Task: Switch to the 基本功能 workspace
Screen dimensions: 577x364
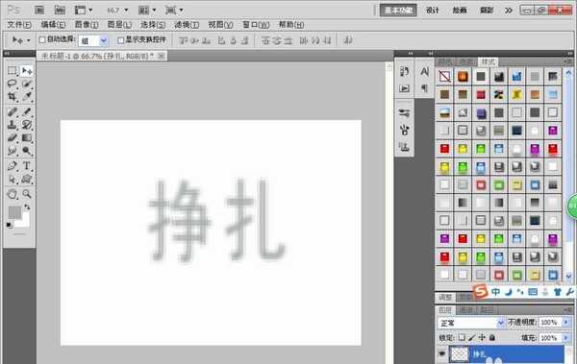Action: click(x=398, y=11)
